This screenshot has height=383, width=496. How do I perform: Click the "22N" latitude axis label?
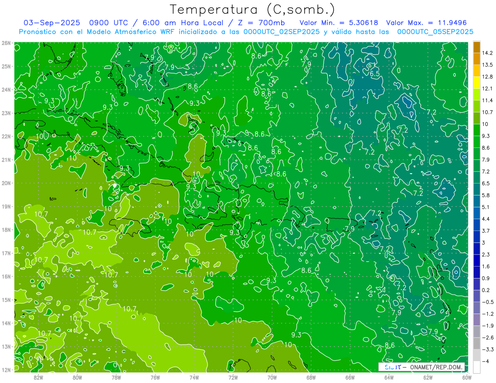[6, 136]
